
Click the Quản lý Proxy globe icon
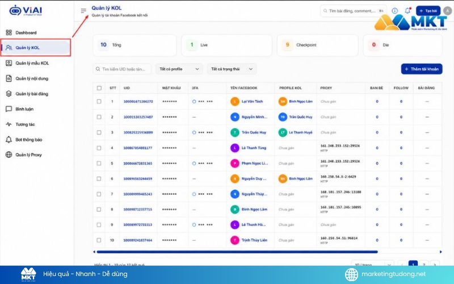tap(9, 154)
